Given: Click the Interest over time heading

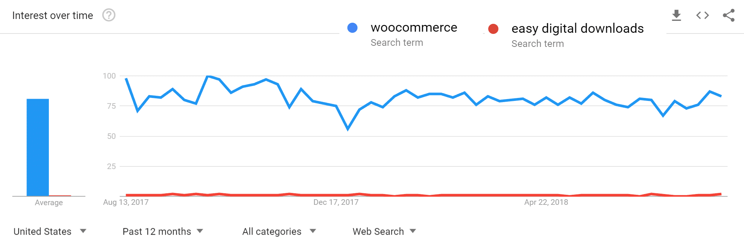Looking at the screenshot, I should [x=53, y=15].
